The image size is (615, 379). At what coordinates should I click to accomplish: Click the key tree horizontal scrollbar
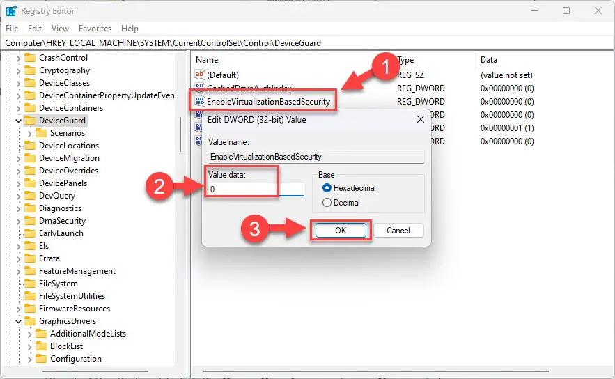point(95,371)
